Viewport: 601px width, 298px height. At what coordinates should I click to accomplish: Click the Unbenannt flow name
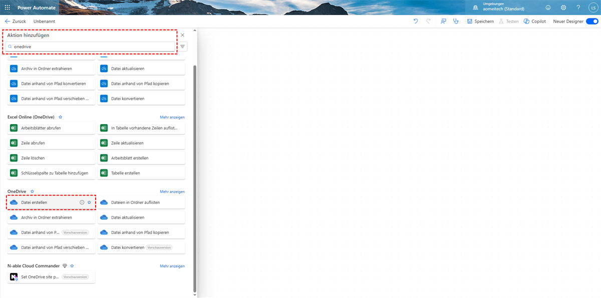tap(44, 21)
